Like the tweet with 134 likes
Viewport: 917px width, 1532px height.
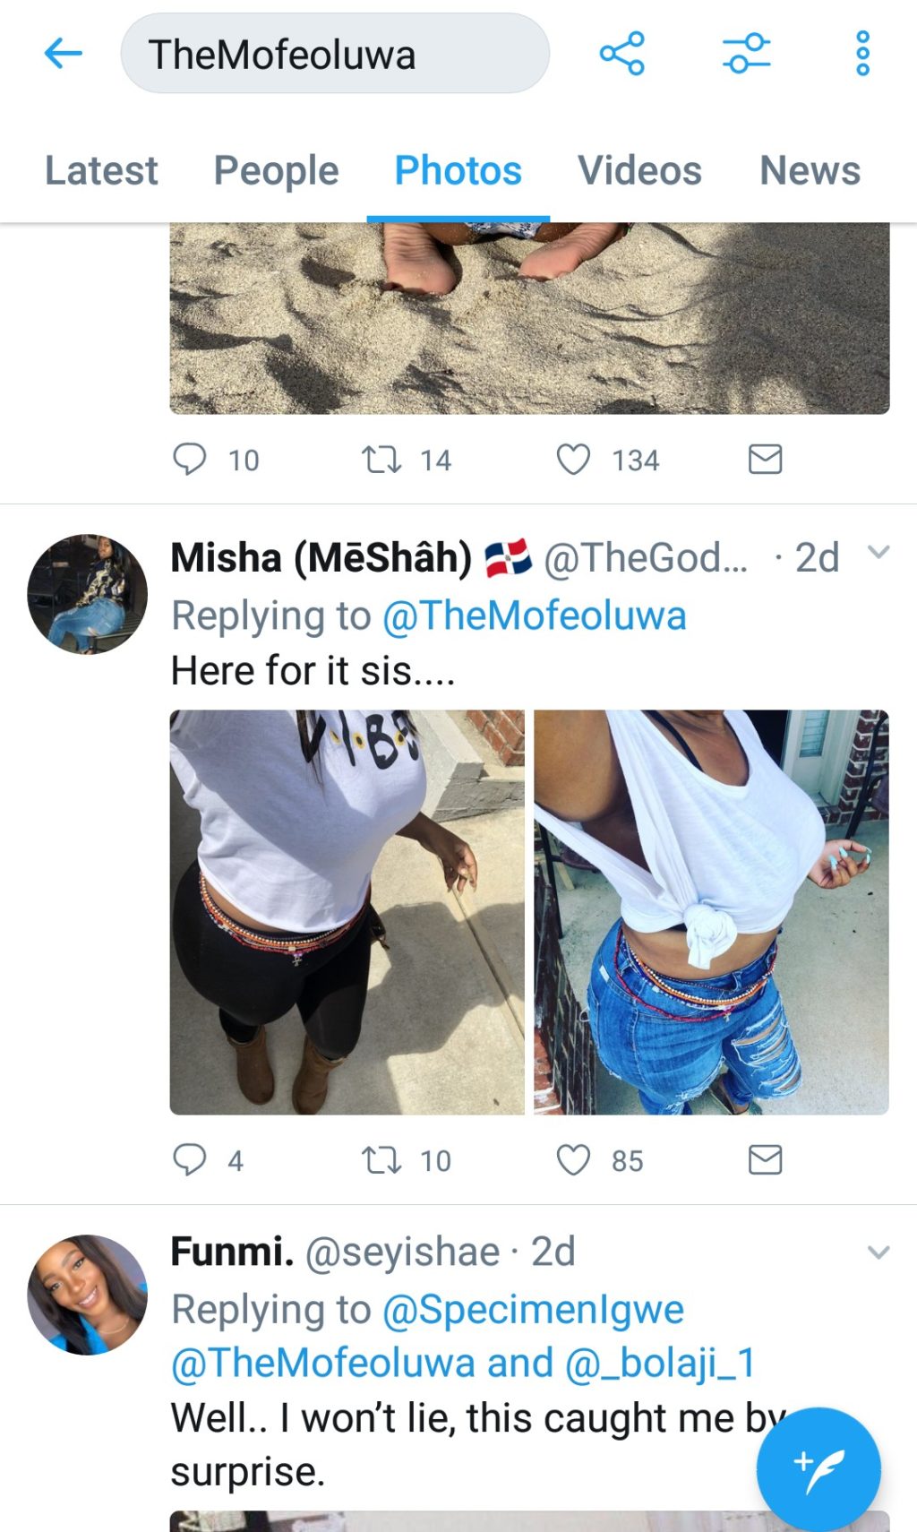(573, 460)
